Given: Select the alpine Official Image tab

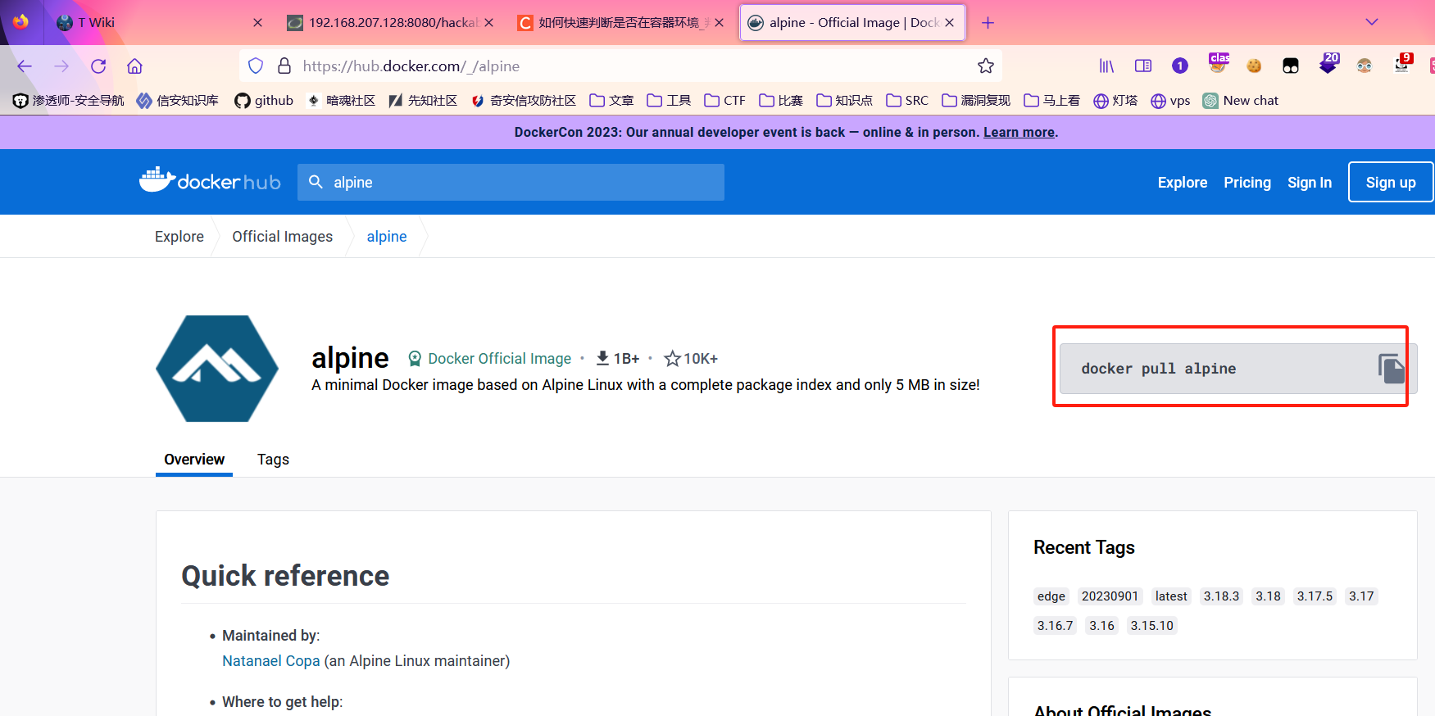Looking at the screenshot, I should (852, 23).
